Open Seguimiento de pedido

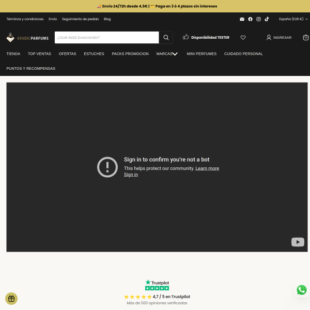coord(80,19)
